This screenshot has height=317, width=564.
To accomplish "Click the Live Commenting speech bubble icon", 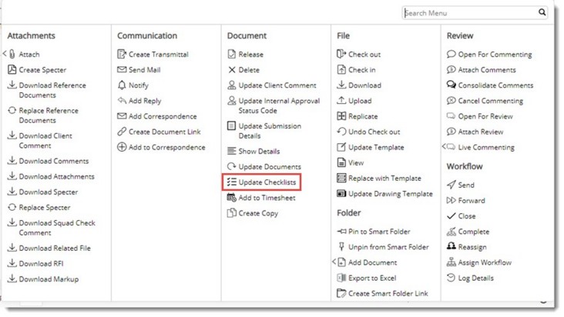I will [452, 147].
